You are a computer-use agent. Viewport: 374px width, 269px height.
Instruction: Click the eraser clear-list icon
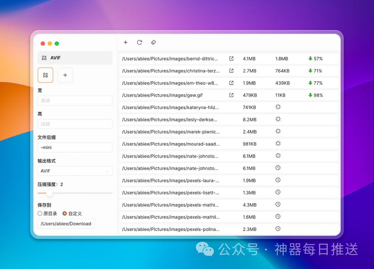(153, 42)
